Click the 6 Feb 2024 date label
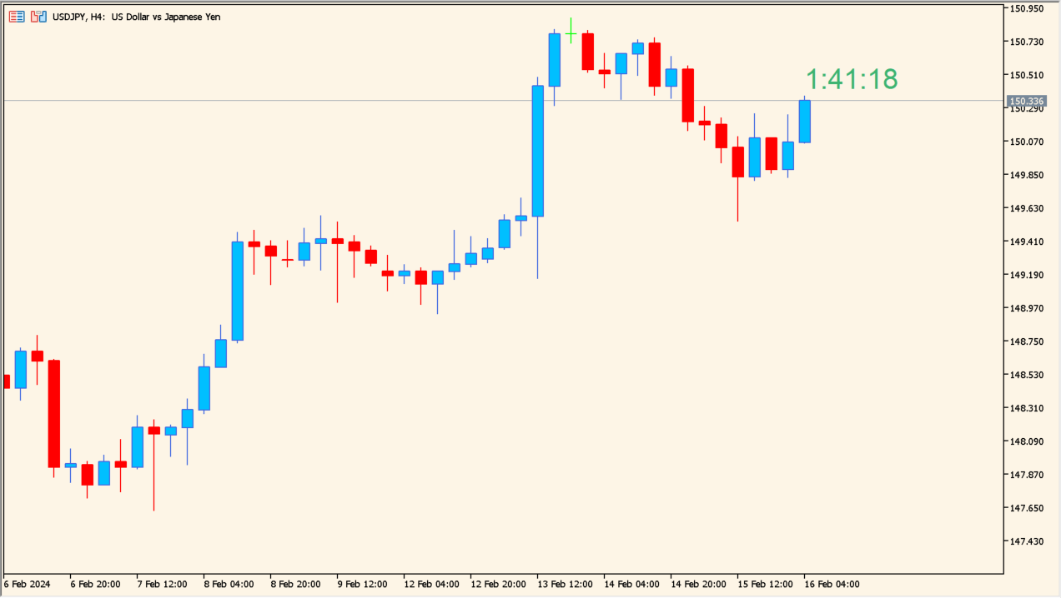The image size is (1061, 598). (x=27, y=584)
